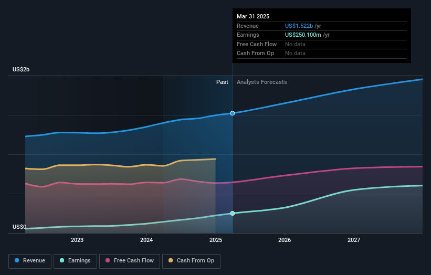Click the Cash From Op tooltip row label
The width and height of the screenshot is (431, 275).
pyautogui.click(x=255, y=54)
